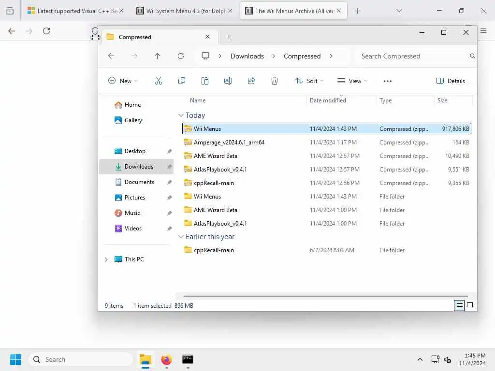Go up one folder level
495x371 pixels.
pyautogui.click(x=157, y=56)
